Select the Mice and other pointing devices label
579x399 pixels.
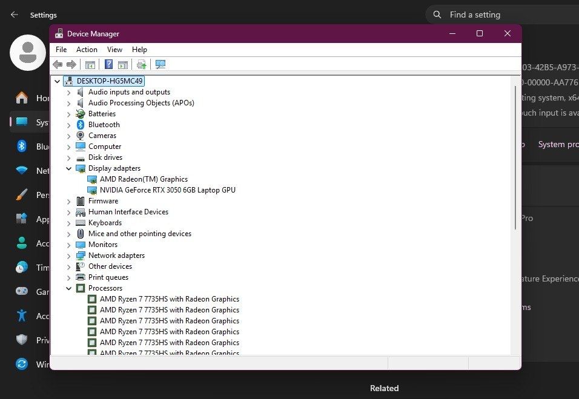pos(139,234)
